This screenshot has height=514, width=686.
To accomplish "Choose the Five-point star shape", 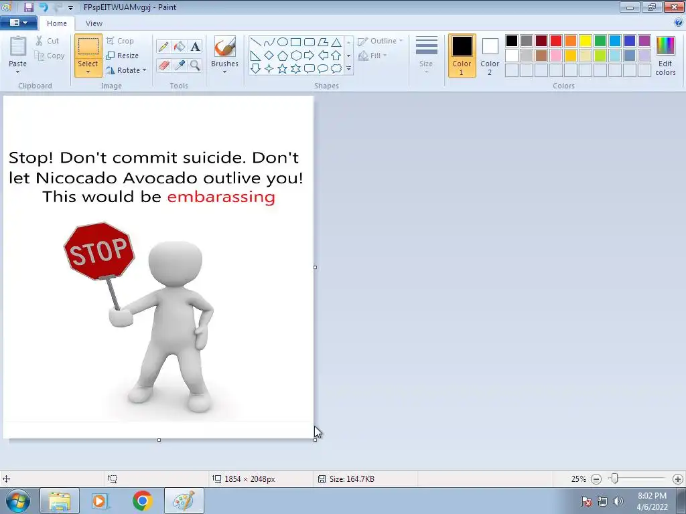I will pyautogui.click(x=283, y=69).
